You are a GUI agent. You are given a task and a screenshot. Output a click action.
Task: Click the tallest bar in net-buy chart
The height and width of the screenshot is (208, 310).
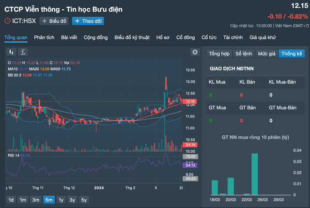pos(254,174)
